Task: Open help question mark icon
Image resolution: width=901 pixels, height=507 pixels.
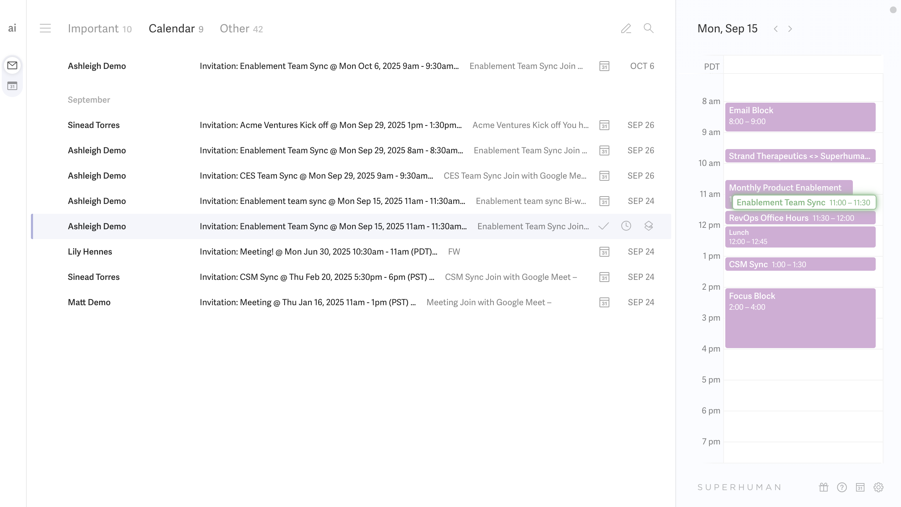Action: click(842, 487)
